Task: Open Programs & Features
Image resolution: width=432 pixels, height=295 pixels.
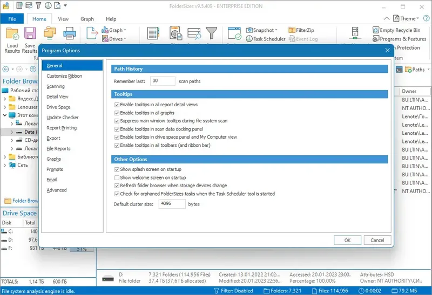Action: (399, 39)
